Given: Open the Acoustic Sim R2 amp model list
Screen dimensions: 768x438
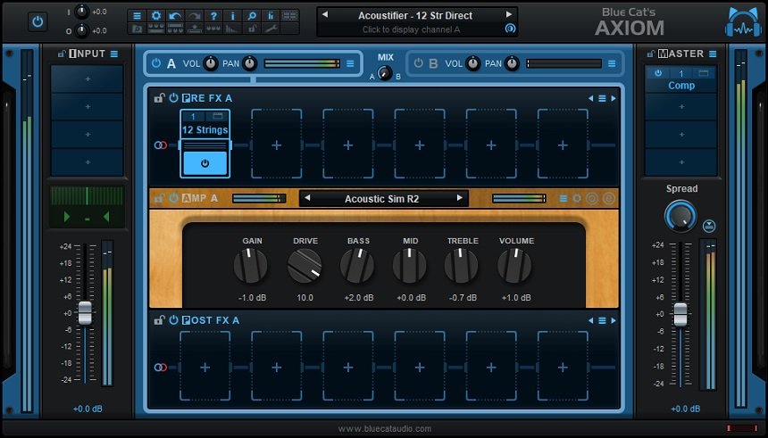Looking at the screenshot, I should [382, 199].
